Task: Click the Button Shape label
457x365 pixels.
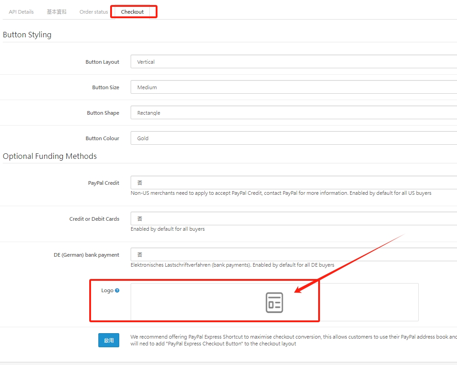Action: tap(103, 113)
